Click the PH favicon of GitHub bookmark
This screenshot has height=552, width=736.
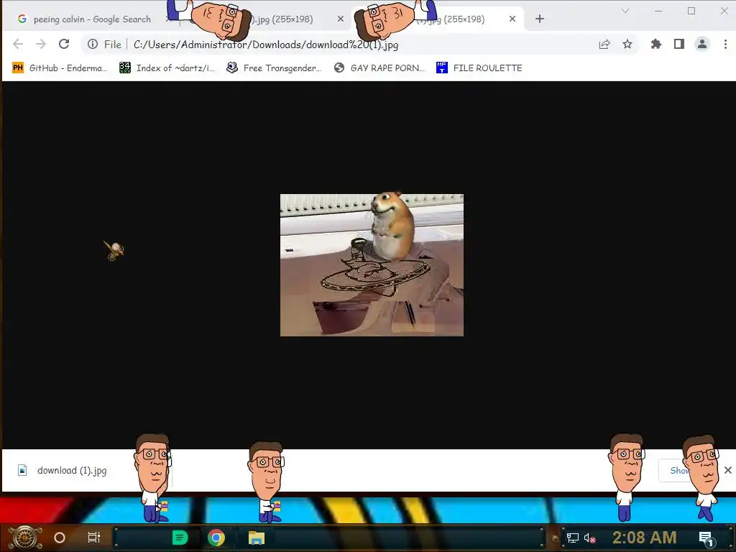click(x=17, y=68)
